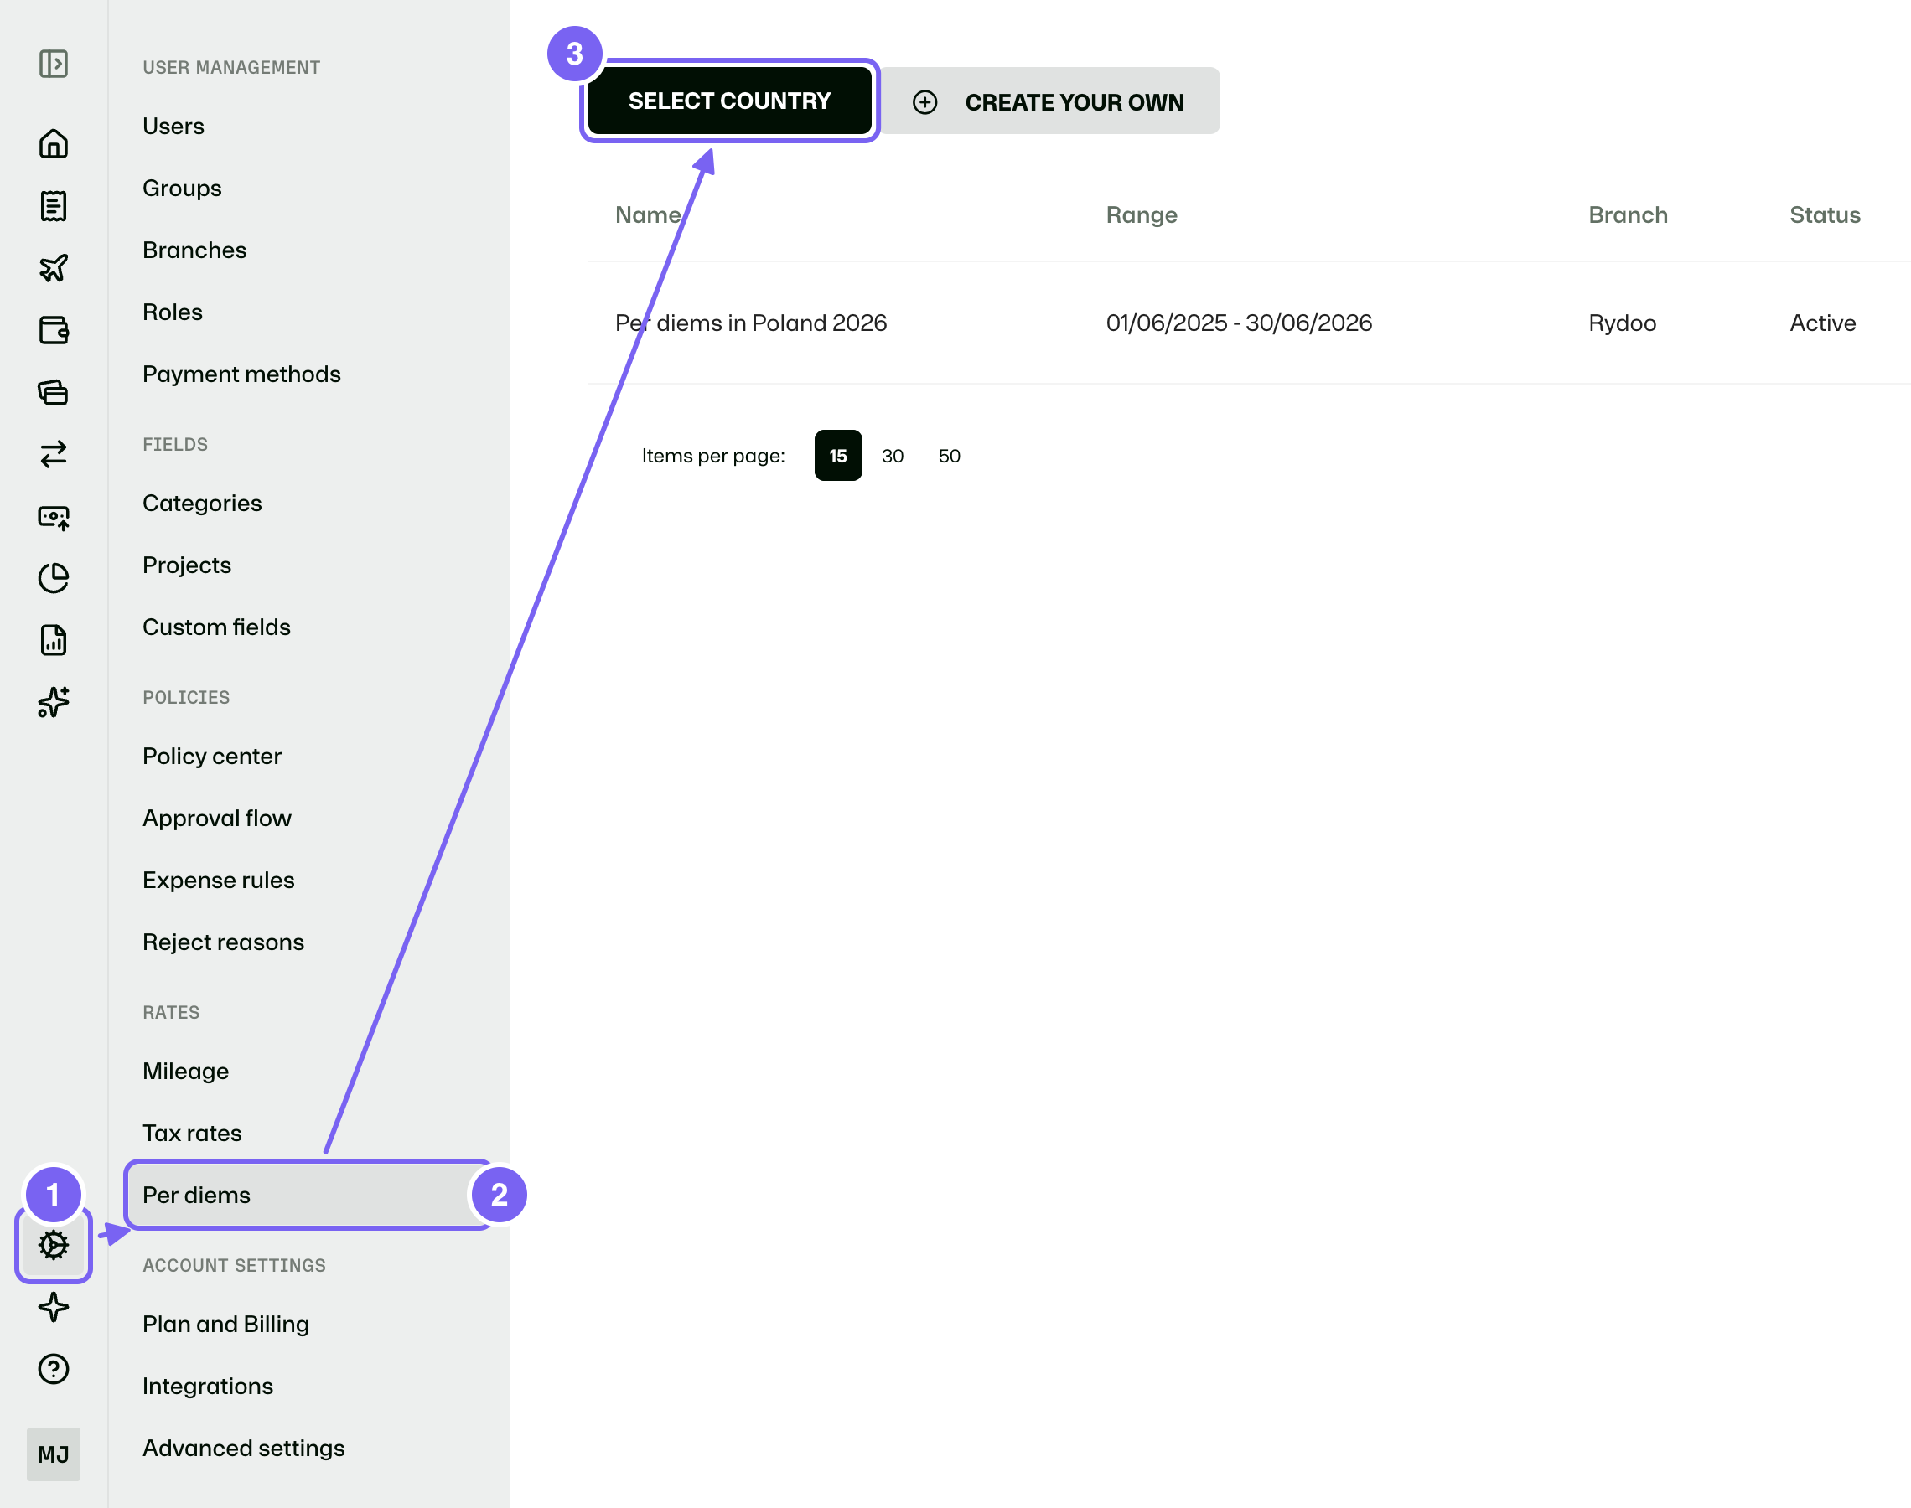1911x1508 pixels.
Task: Open the report document icon
Action: coord(53,640)
